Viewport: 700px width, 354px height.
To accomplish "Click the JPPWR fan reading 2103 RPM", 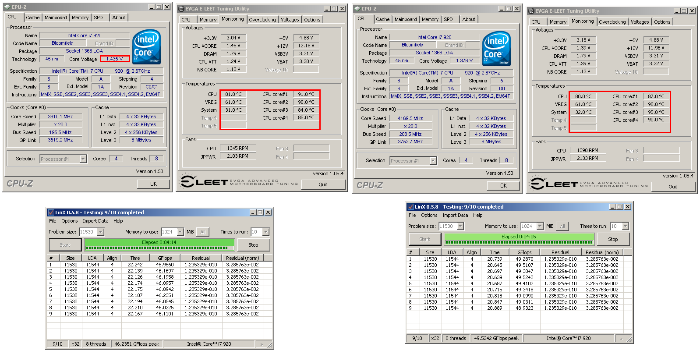I will tap(237, 156).
